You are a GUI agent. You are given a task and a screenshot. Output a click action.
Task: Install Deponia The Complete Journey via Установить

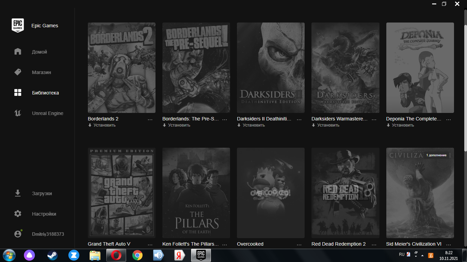pos(400,125)
